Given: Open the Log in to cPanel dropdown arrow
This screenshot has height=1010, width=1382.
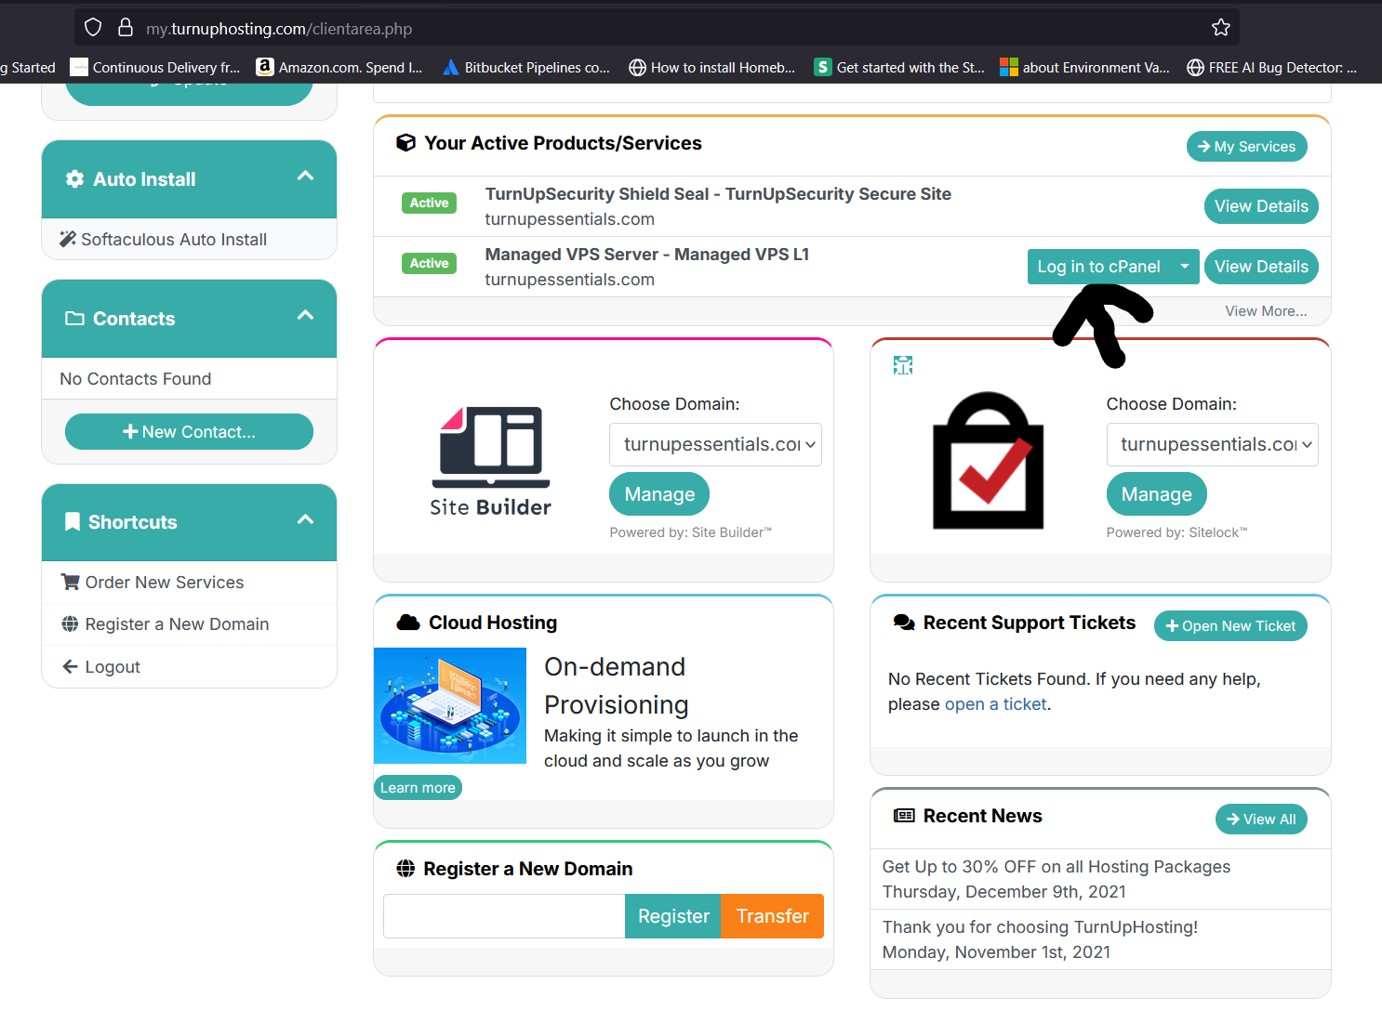Looking at the screenshot, I should [x=1185, y=267].
